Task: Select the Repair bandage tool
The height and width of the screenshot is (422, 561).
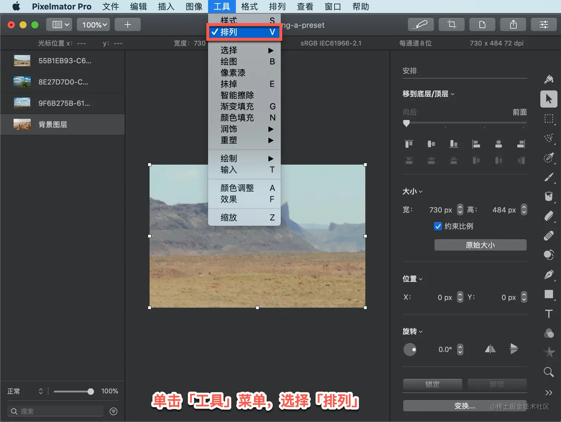Action: point(549,235)
